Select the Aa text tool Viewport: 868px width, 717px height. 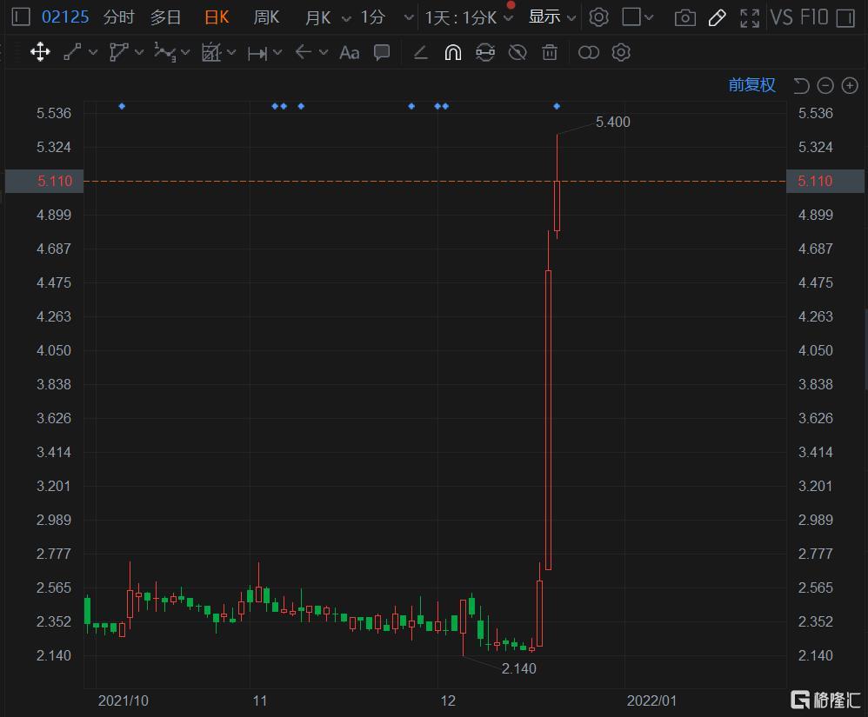click(350, 52)
